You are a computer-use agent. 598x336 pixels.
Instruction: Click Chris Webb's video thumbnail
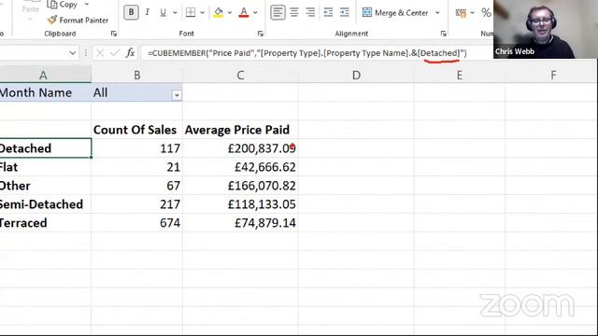click(546, 29)
